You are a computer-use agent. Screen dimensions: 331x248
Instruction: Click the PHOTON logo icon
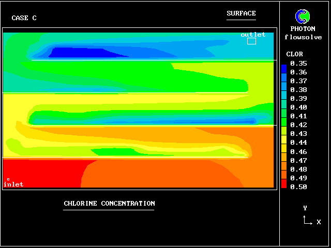(303, 17)
